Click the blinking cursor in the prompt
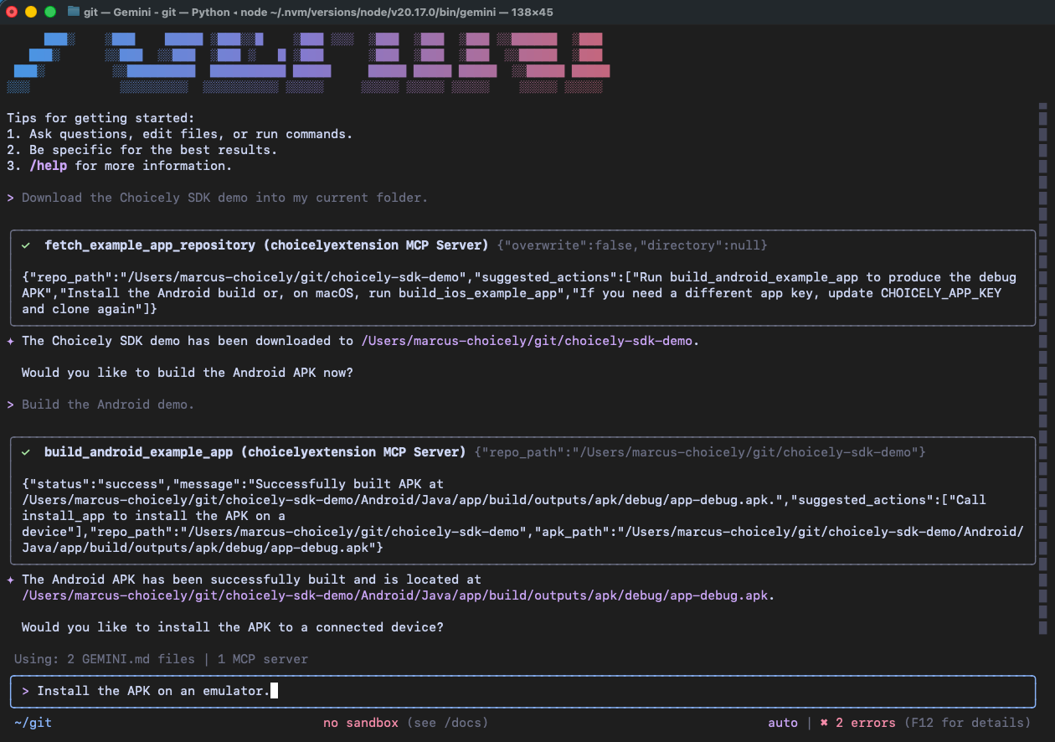Image resolution: width=1055 pixels, height=742 pixels. 273,690
